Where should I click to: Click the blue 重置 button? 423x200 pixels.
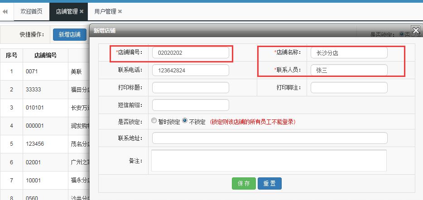point(269,184)
